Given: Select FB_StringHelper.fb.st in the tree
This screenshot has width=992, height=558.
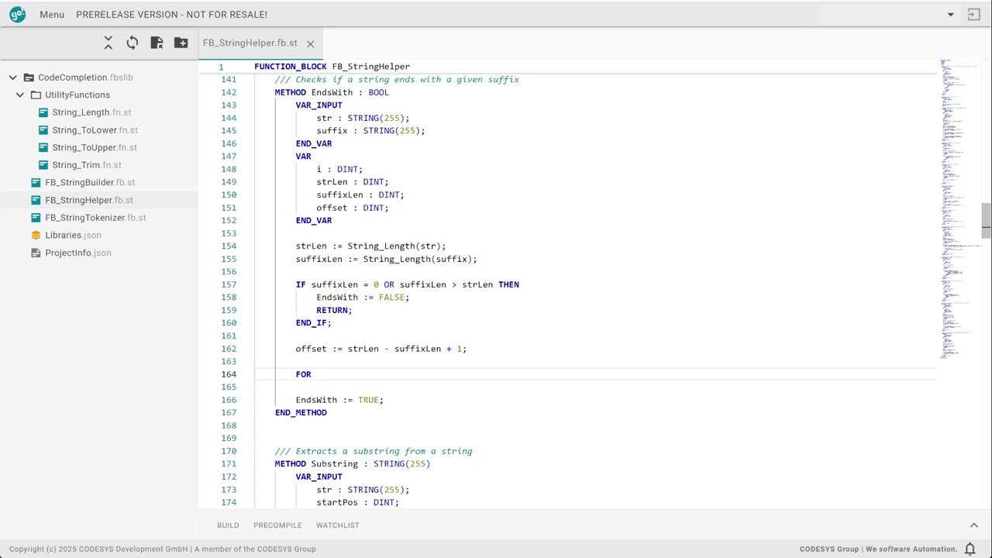Looking at the screenshot, I should tap(89, 200).
